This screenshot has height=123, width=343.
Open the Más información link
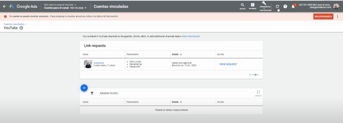[191, 36]
